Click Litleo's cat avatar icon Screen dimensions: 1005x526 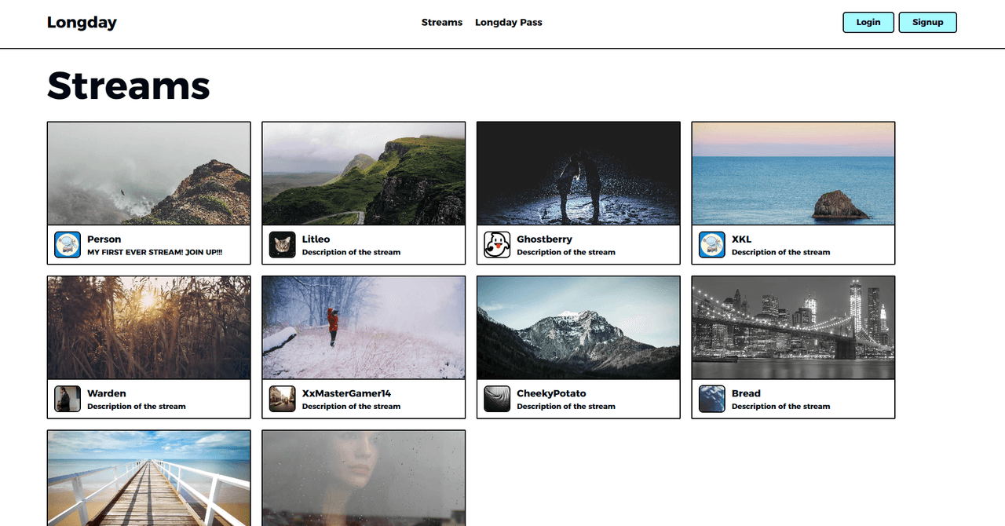click(x=282, y=244)
